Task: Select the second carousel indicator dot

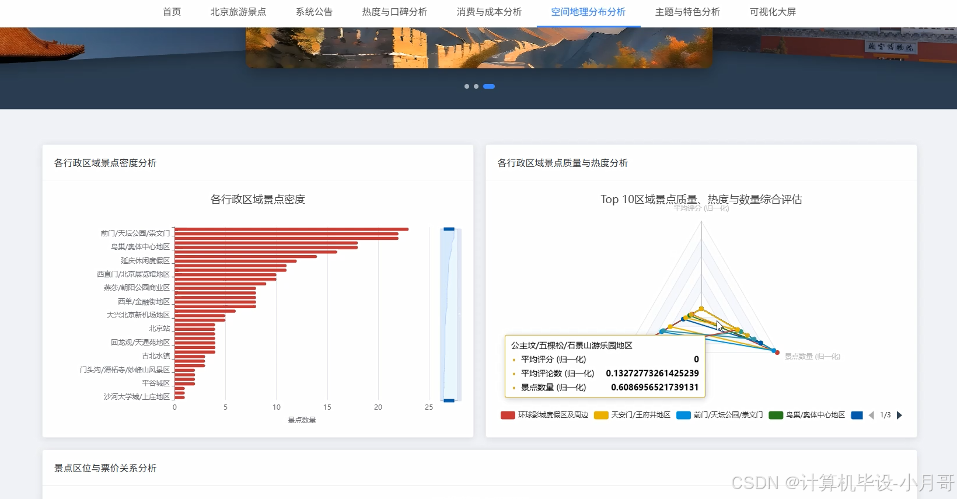Action: 476,86
